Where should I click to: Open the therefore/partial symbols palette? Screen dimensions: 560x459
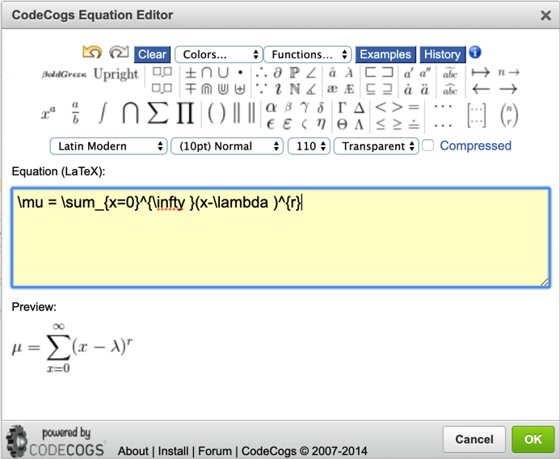tap(286, 81)
